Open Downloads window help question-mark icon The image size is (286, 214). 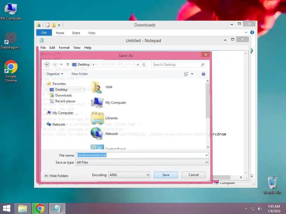tap(252, 32)
